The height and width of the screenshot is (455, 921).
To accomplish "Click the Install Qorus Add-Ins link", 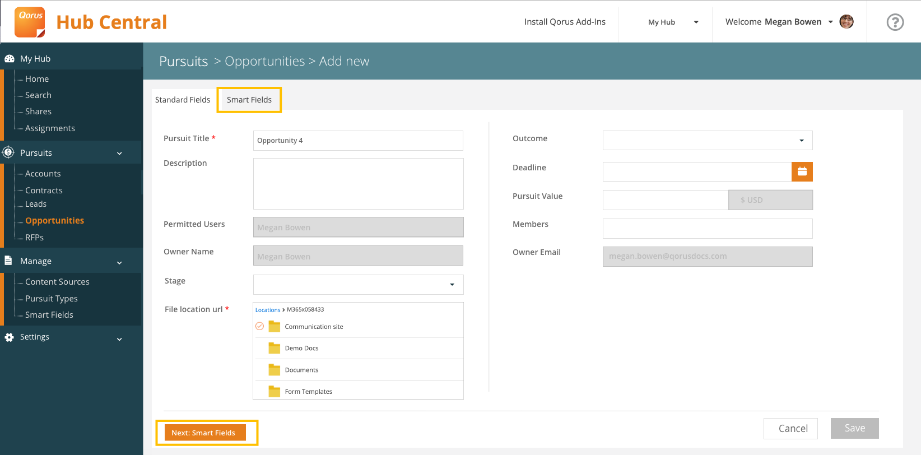I will [565, 22].
